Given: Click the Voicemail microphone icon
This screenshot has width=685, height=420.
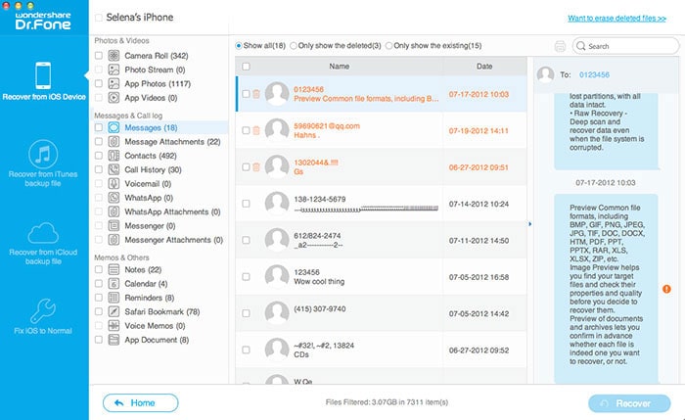Looking at the screenshot, I should coord(114,183).
